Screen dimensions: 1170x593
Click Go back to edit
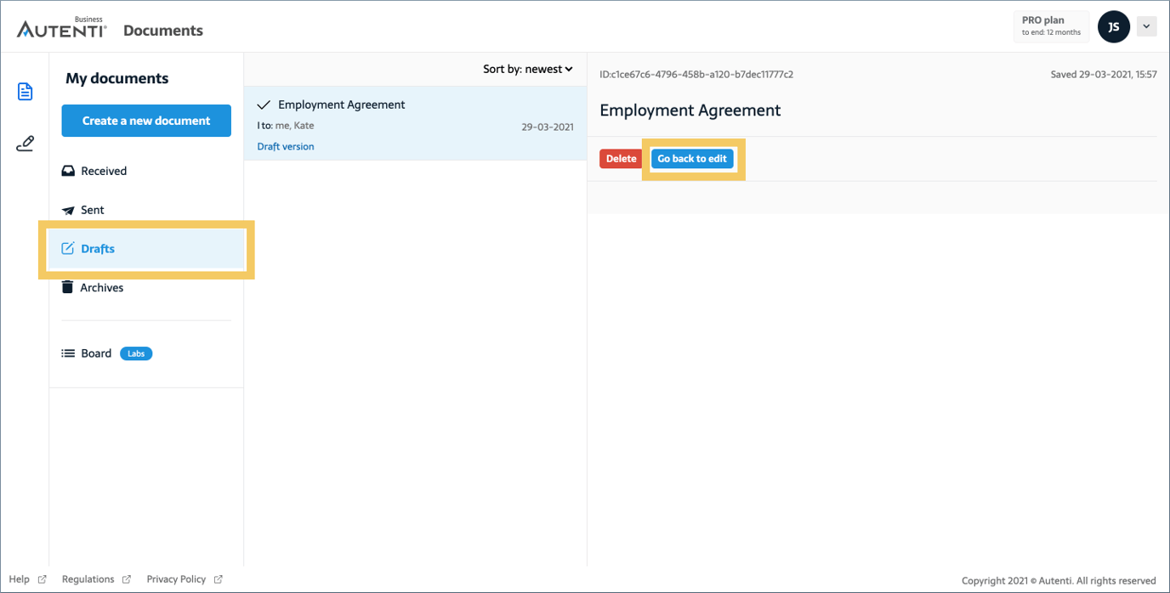click(x=692, y=159)
